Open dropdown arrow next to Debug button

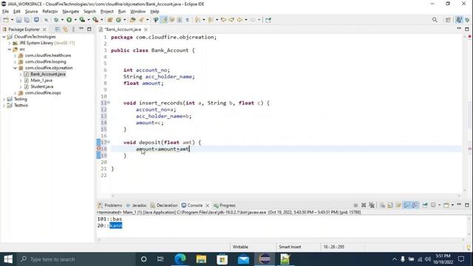(x=62, y=20)
